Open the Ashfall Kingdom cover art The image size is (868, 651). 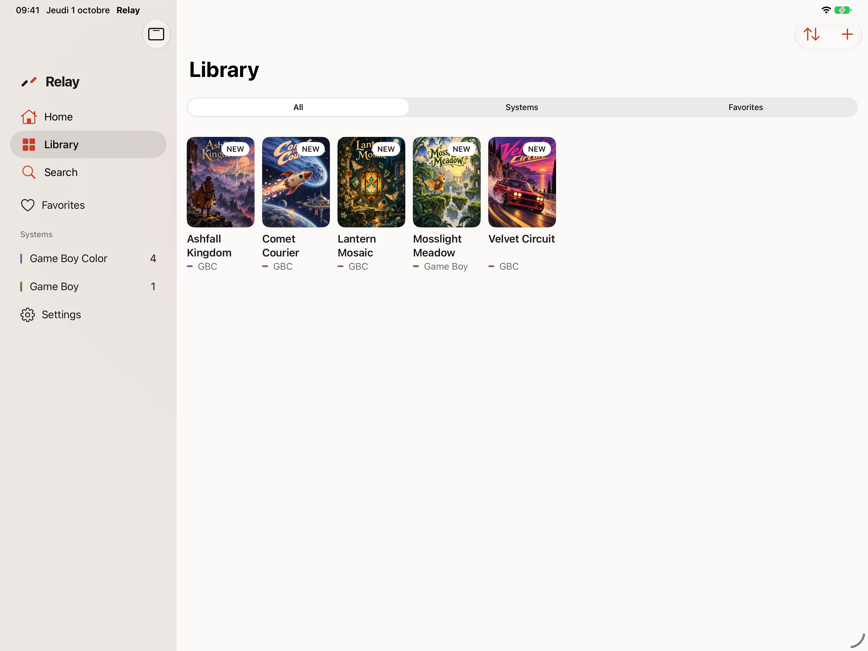click(220, 182)
